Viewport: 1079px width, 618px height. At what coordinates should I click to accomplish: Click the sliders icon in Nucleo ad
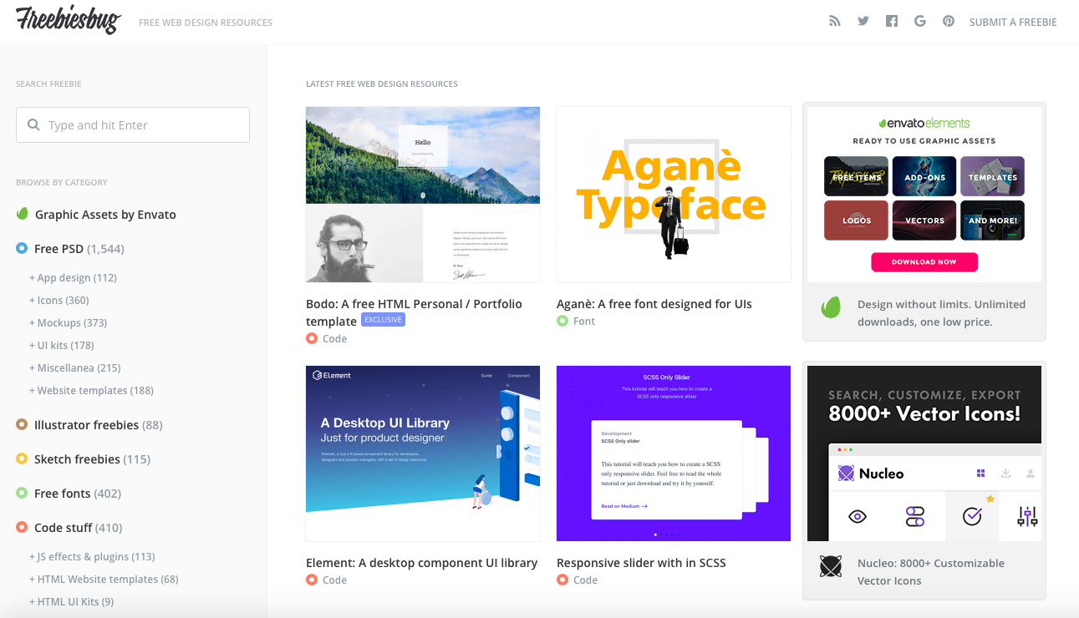tap(1027, 517)
